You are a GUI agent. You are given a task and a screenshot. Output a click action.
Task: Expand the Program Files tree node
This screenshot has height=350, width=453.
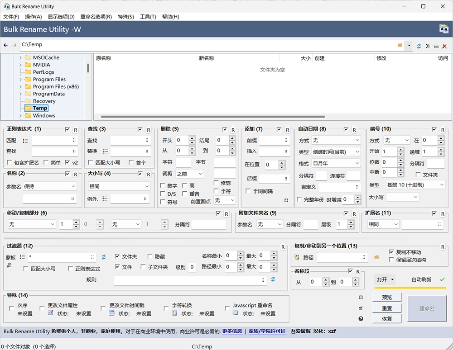[x=20, y=79]
